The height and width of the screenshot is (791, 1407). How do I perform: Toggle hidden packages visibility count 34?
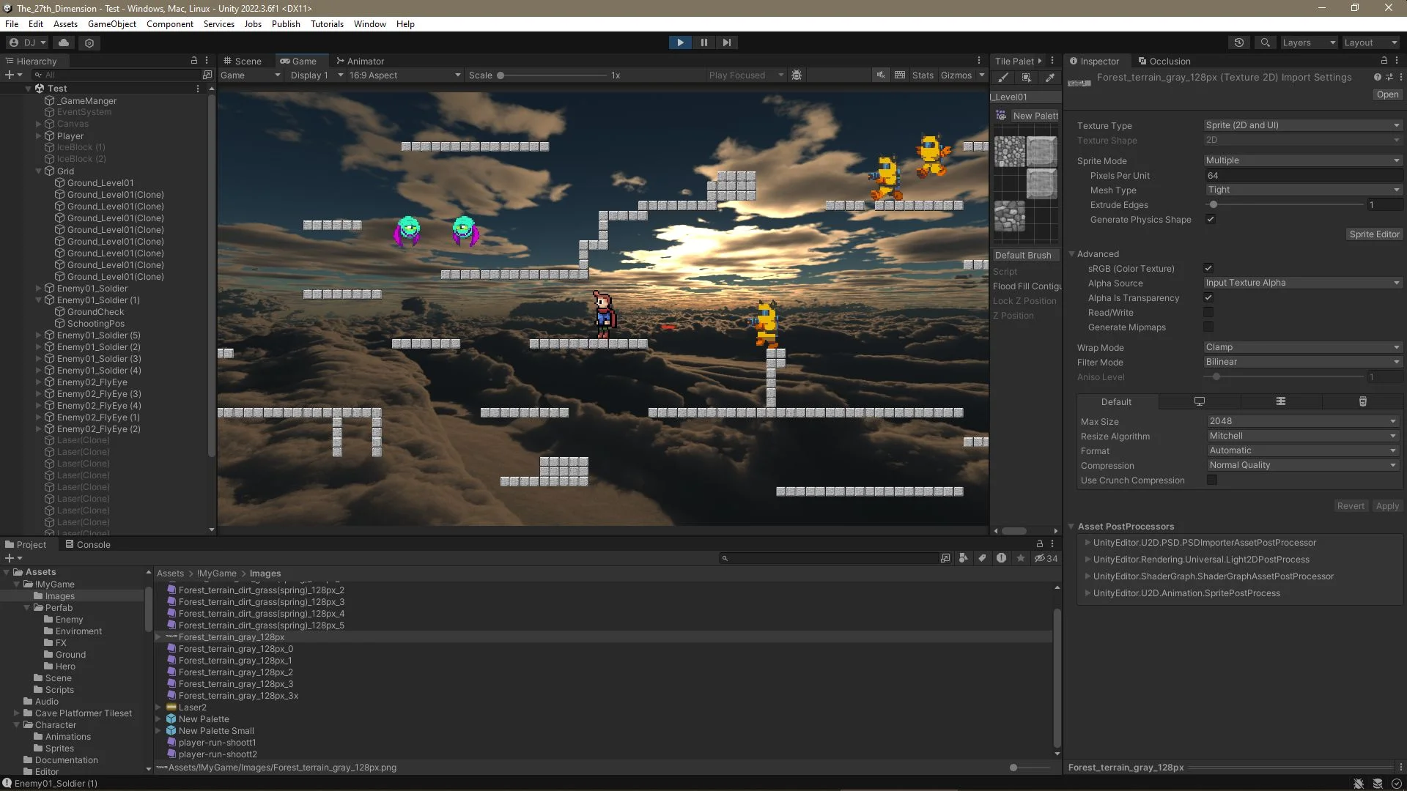click(x=1046, y=558)
